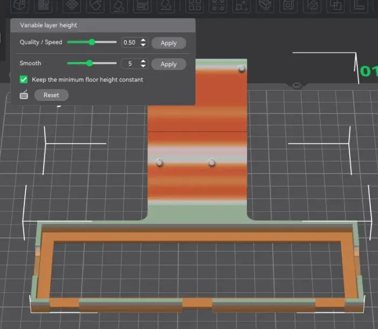378x329 pixels.
Task: Click the Smooth value field showing 5
Action: [130, 64]
